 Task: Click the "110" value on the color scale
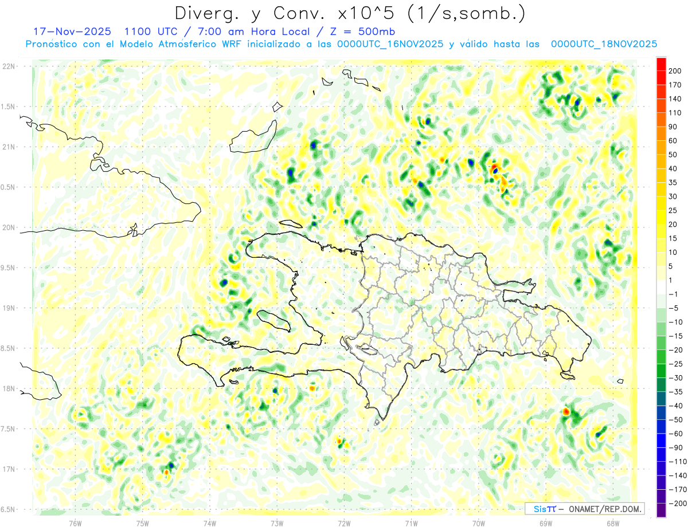(675, 113)
